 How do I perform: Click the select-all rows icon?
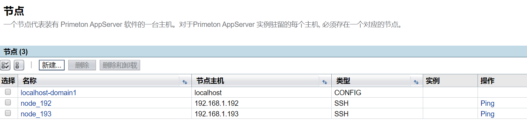click(x=5, y=65)
